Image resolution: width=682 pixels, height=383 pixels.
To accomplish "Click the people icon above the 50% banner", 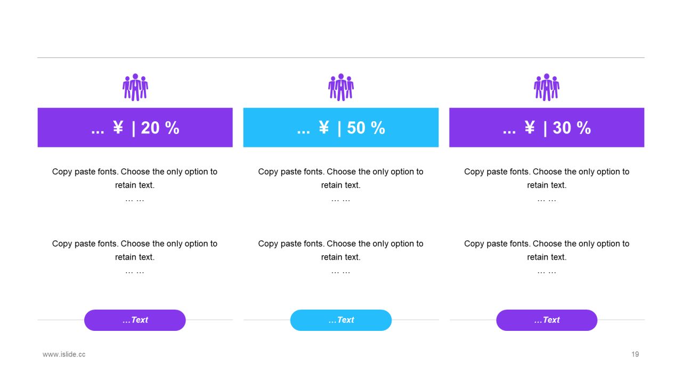I will (341, 87).
